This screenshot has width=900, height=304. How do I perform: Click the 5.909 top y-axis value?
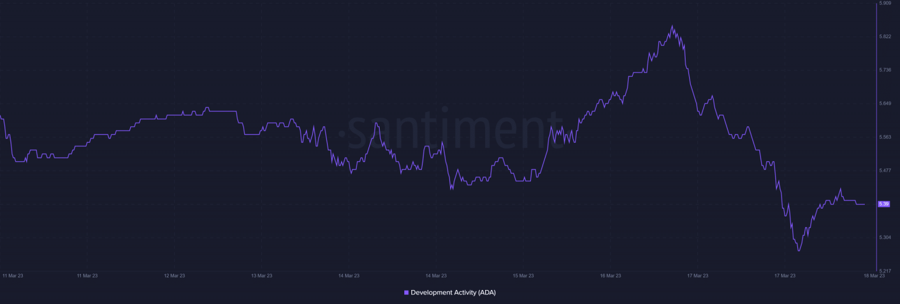click(x=884, y=3)
